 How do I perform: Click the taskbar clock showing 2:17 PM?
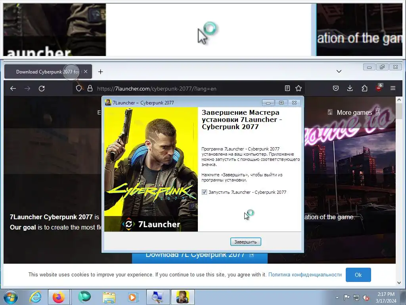click(x=386, y=297)
